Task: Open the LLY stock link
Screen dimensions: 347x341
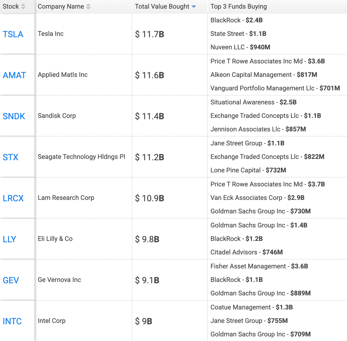Action: point(9,239)
